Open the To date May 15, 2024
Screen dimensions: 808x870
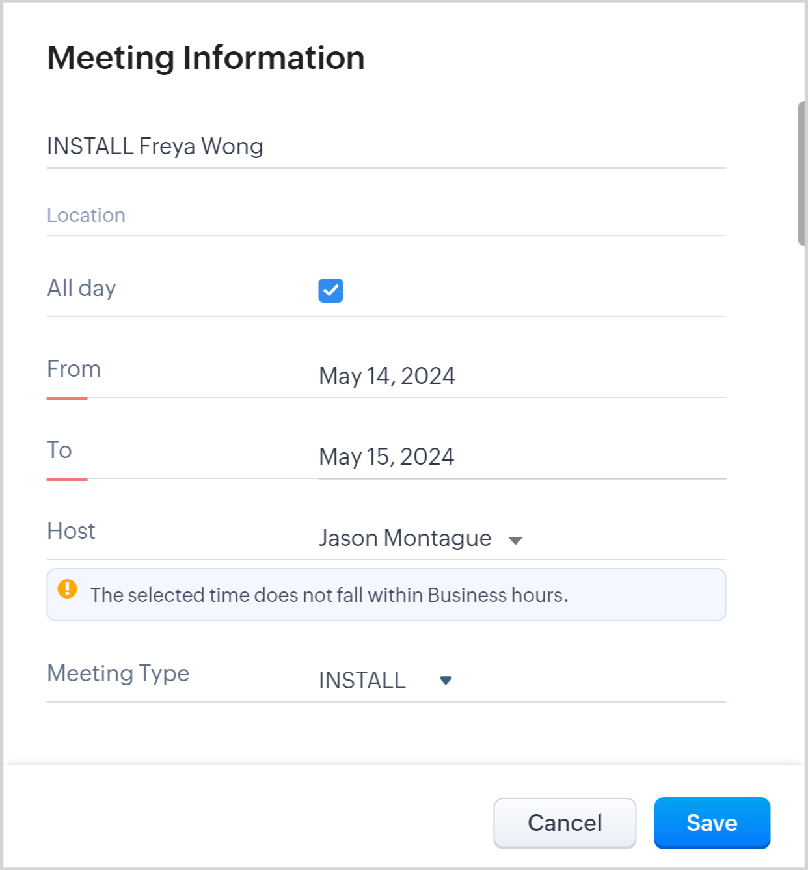click(386, 457)
